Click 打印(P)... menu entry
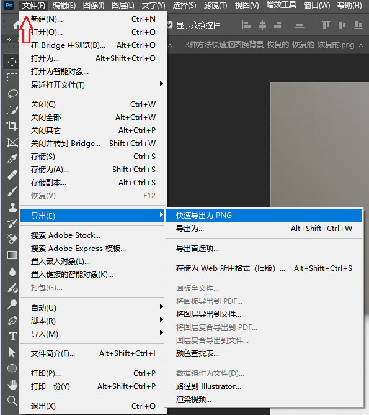Image resolution: width=369 pixels, height=415 pixels. point(93,373)
